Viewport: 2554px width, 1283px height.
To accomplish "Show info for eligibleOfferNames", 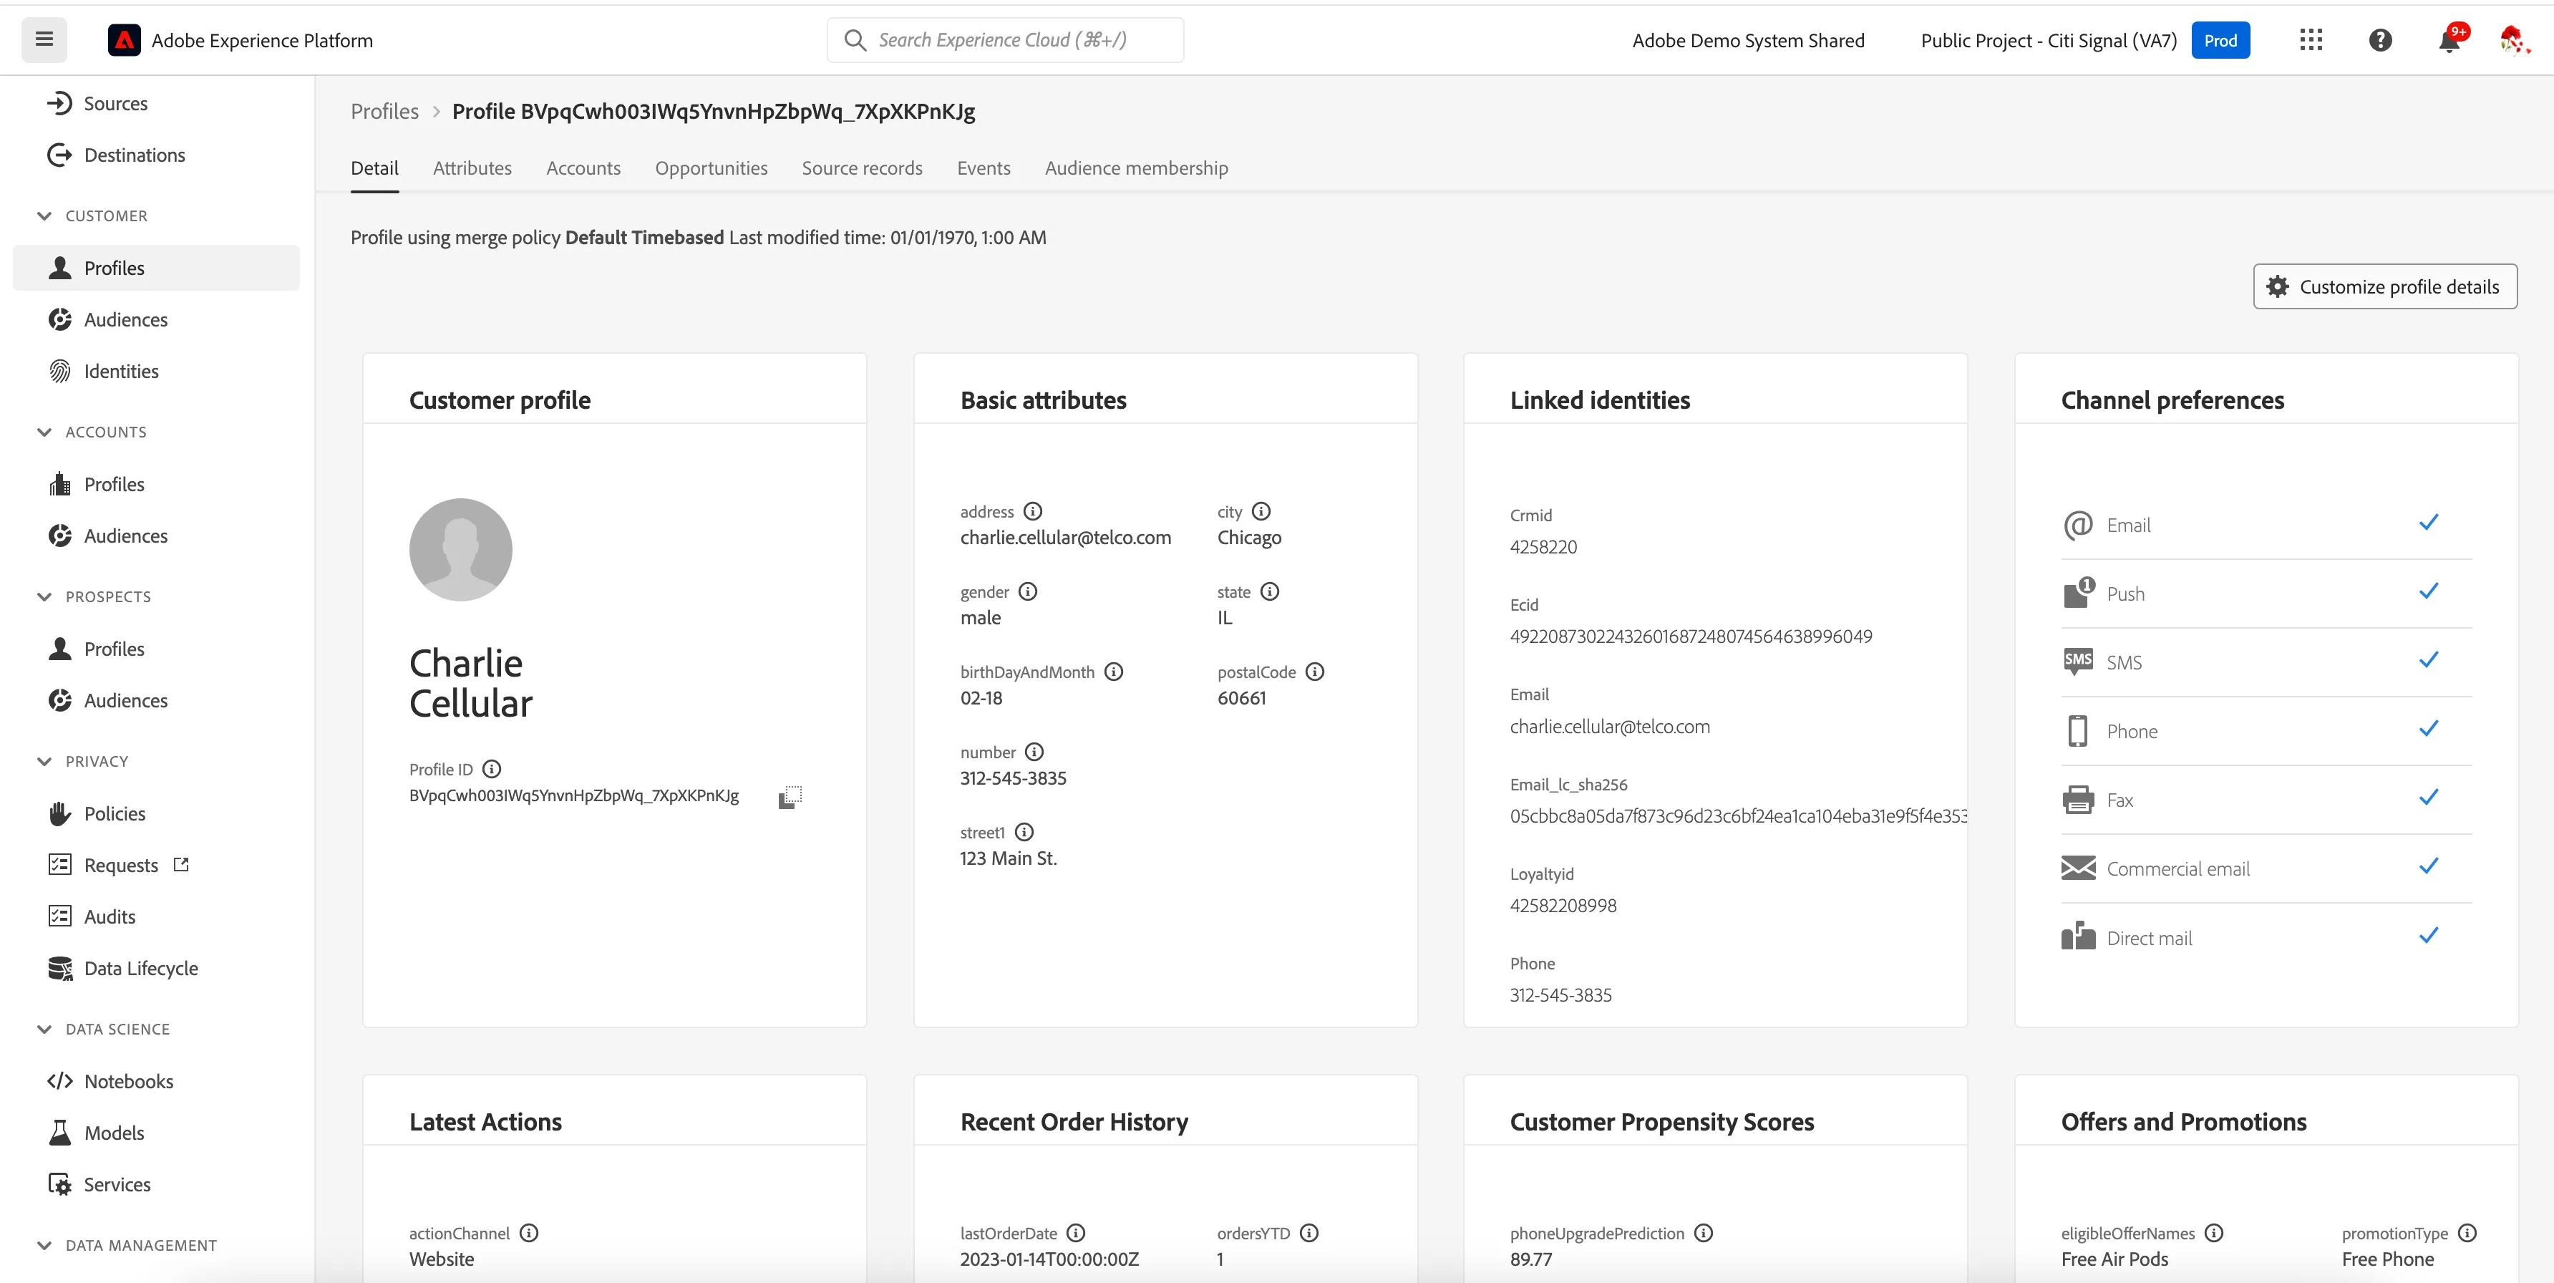I will (2214, 1234).
